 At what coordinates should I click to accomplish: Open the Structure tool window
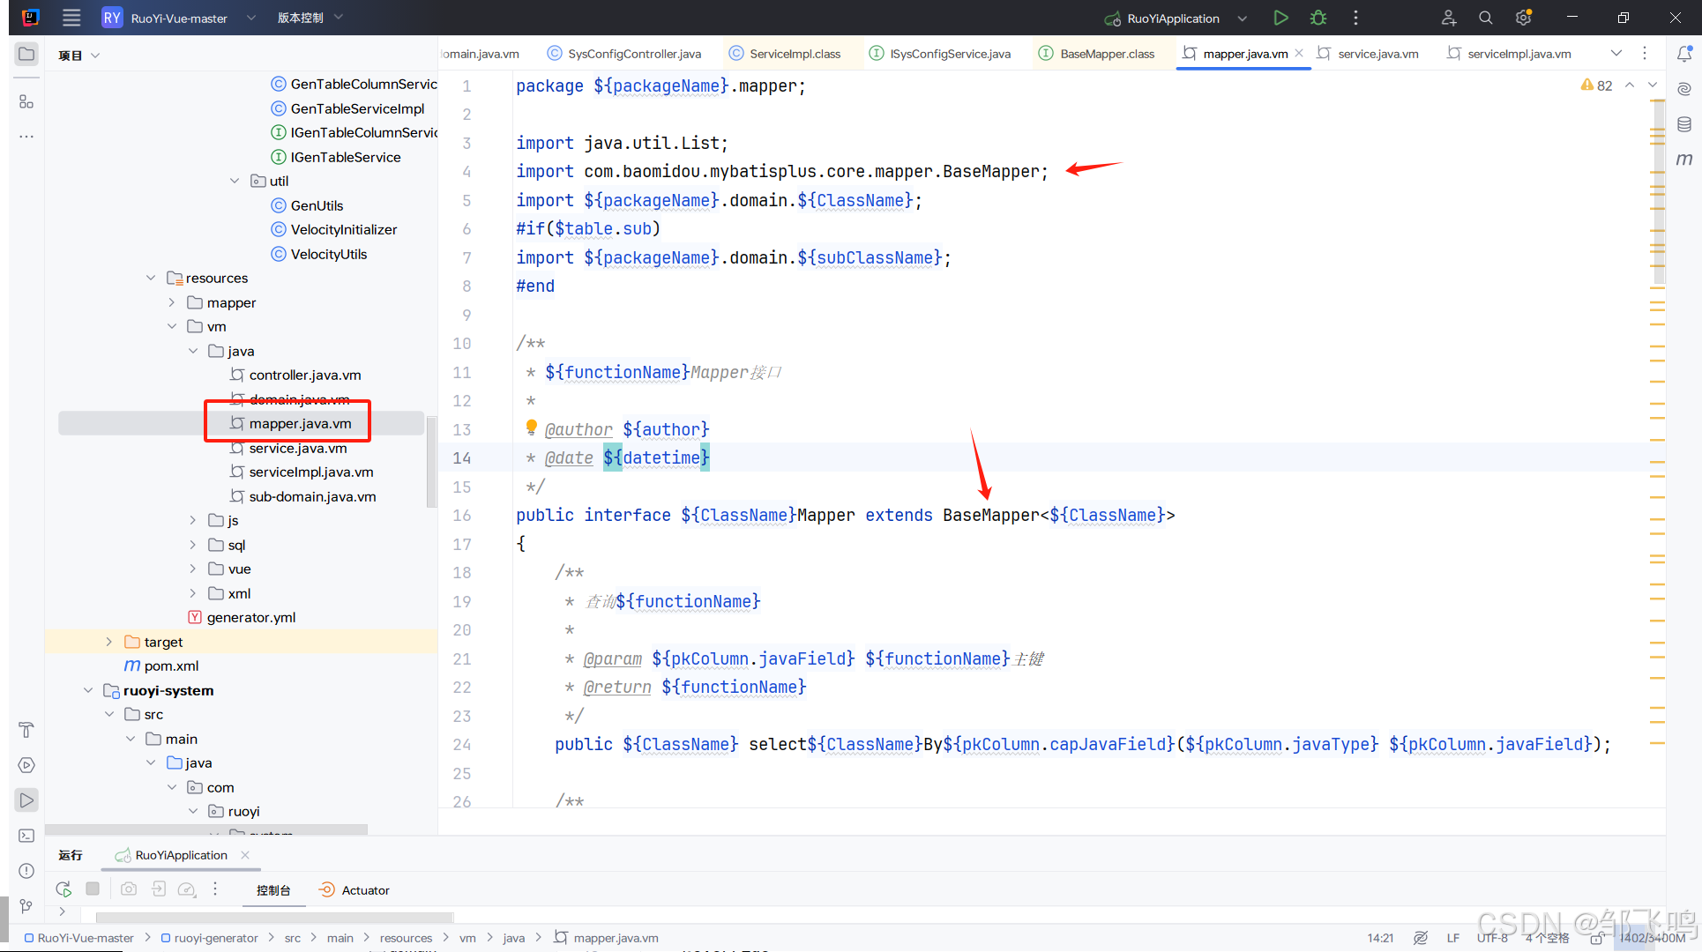pyautogui.click(x=26, y=101)
